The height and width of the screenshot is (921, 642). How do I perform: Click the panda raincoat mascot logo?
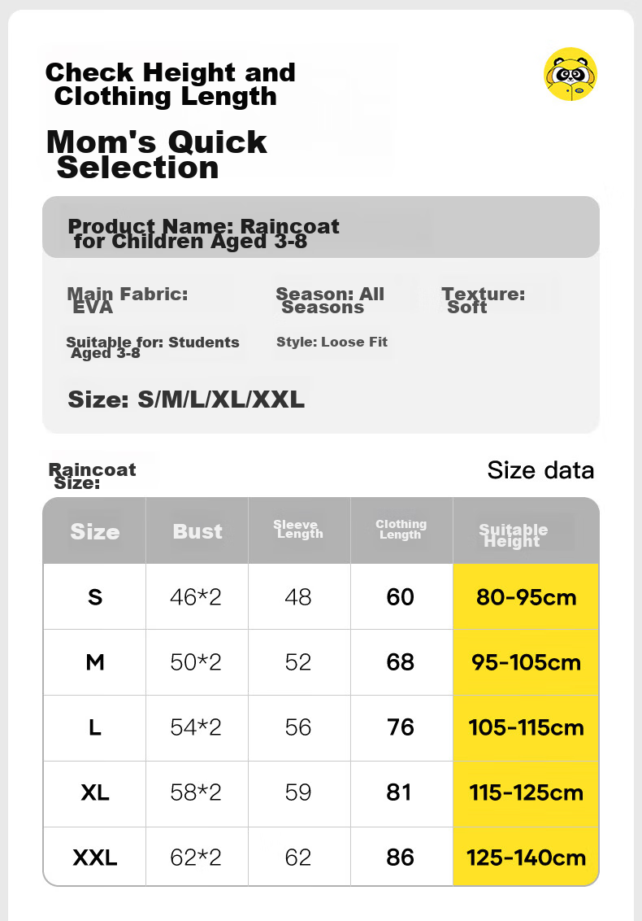point(570,74)
